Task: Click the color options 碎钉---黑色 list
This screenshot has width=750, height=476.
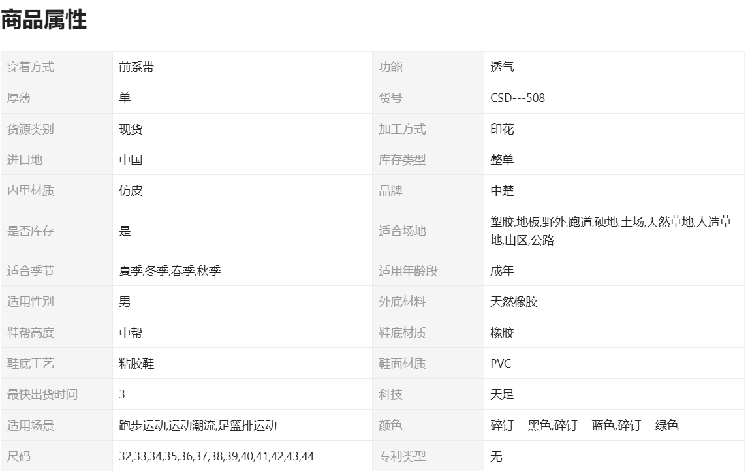Action: coord(584,426)
